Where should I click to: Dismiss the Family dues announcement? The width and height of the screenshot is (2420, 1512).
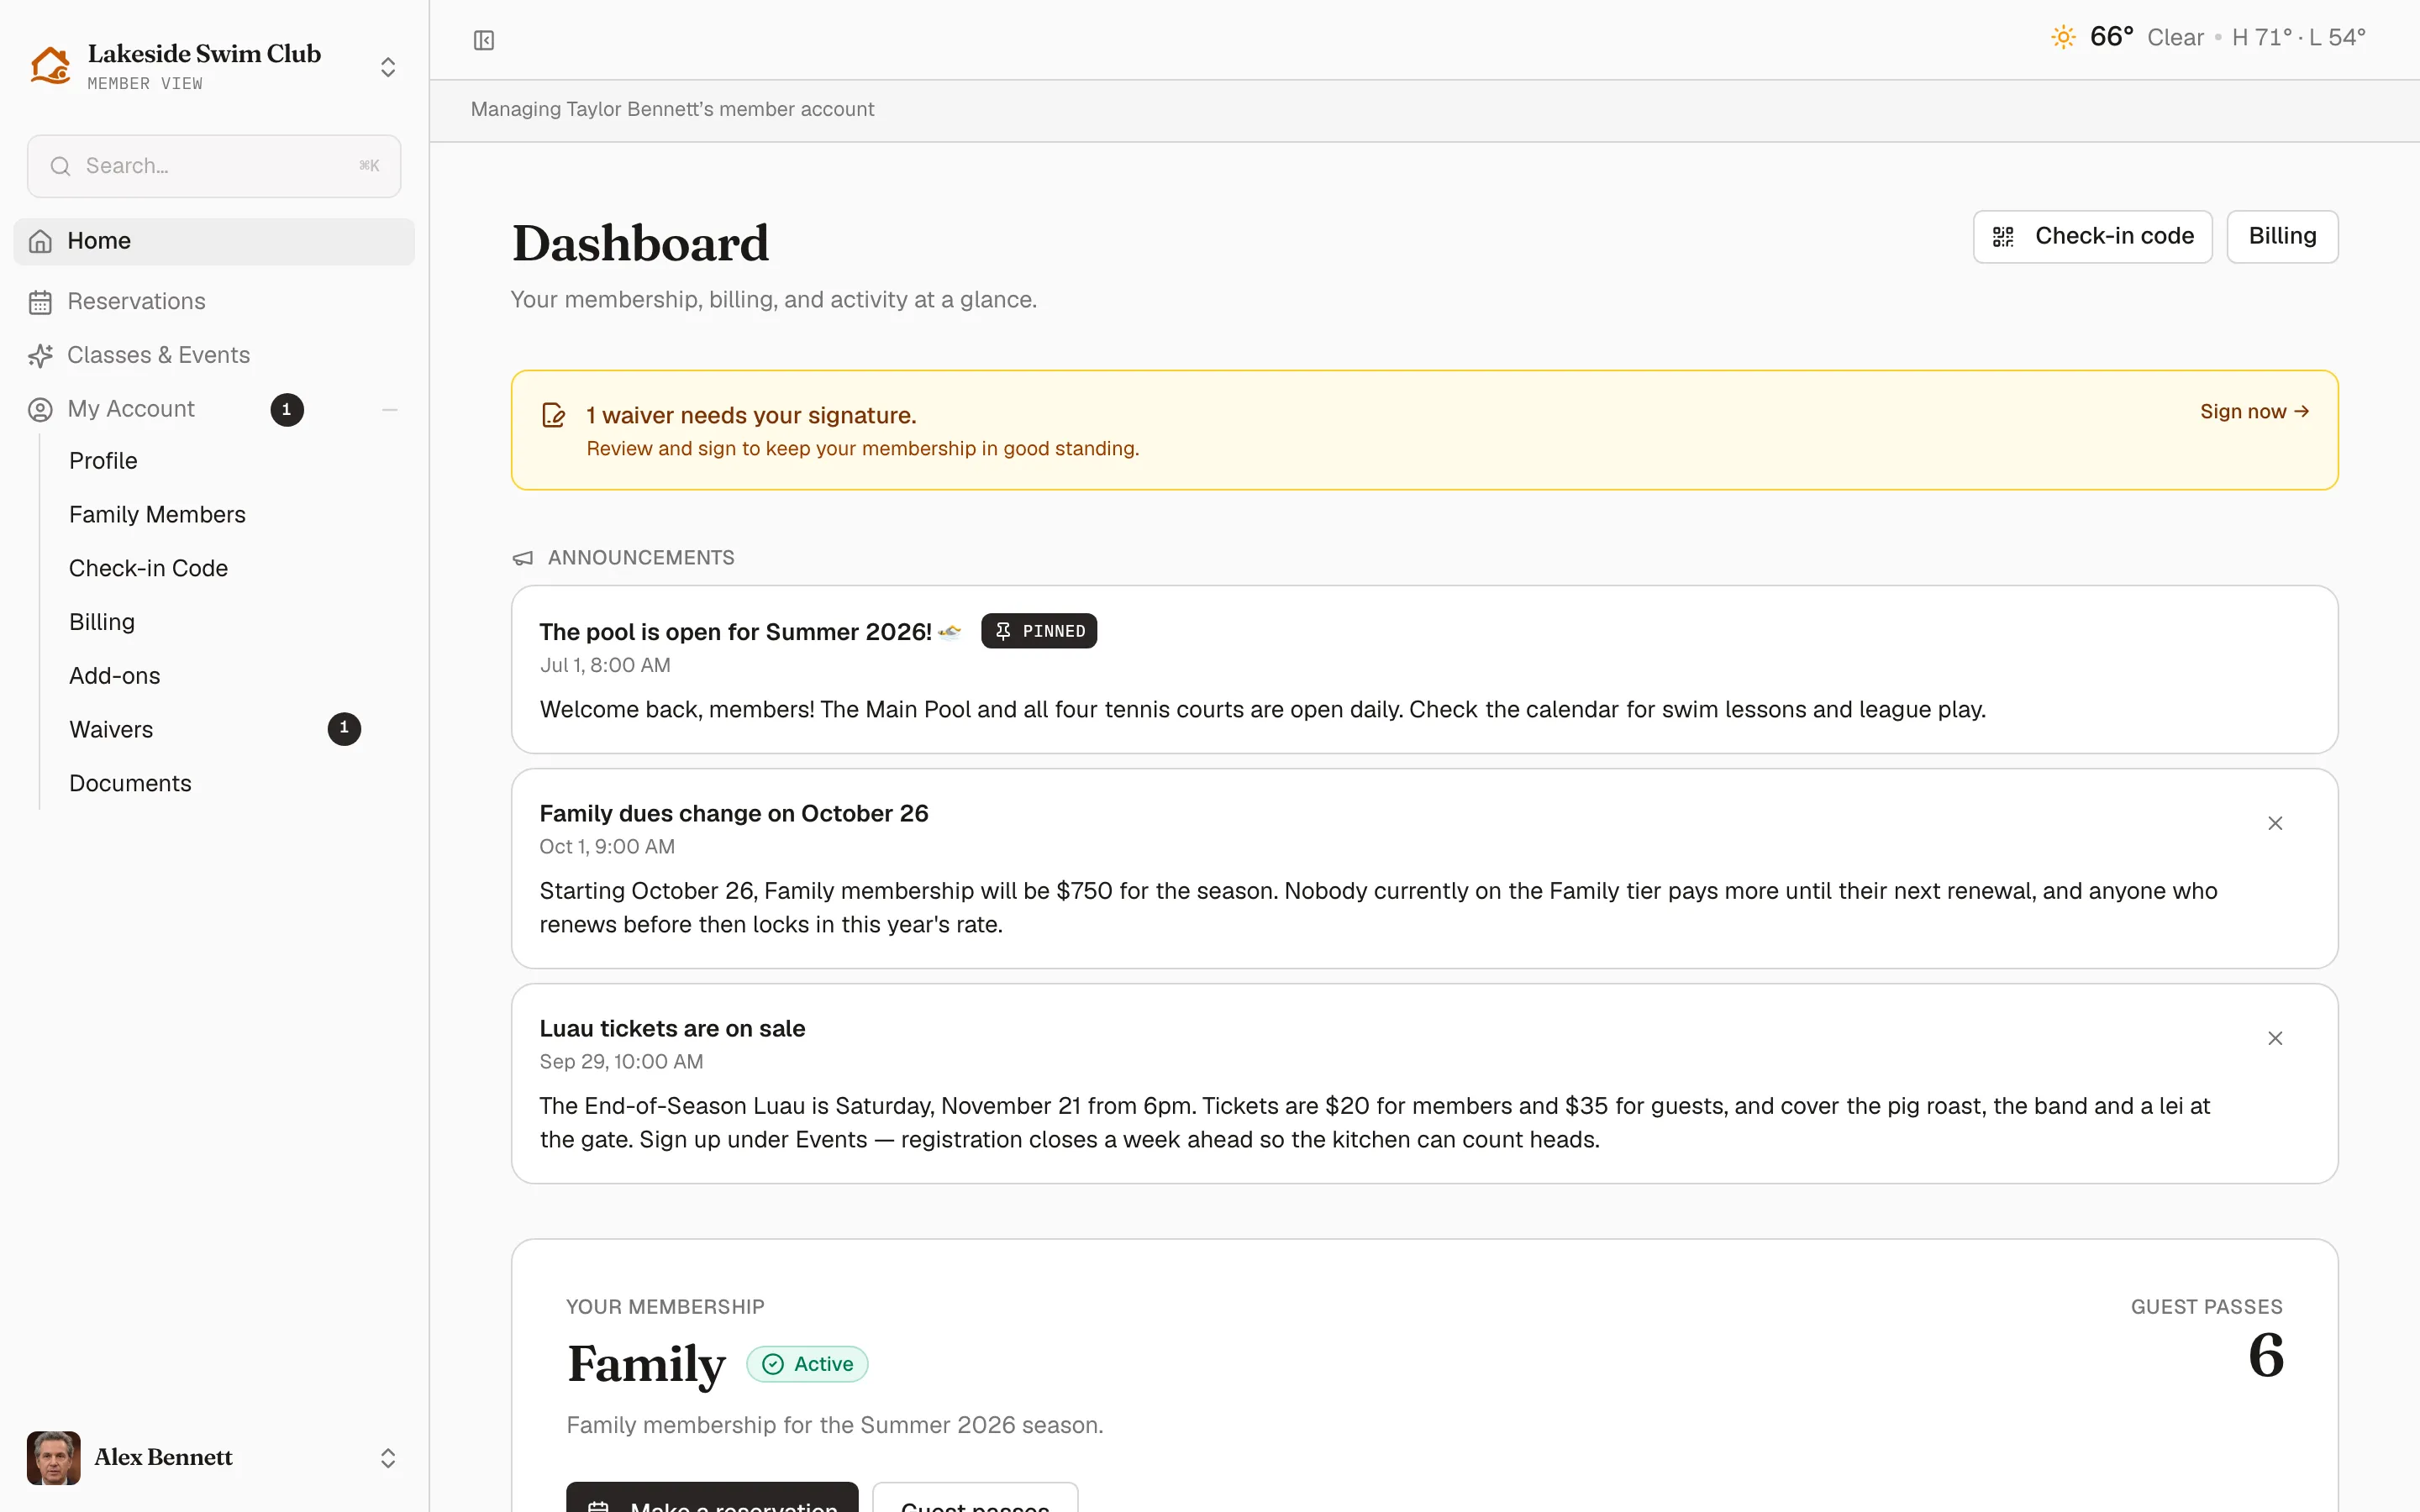tap(2275, 823)
